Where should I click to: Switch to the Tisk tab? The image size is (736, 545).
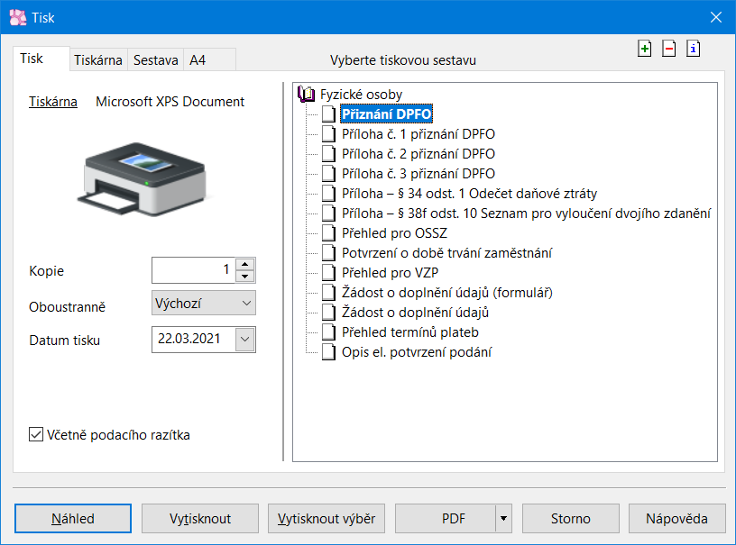[41, 59]
